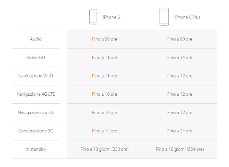Select iPhone 6 Navigazione 4G LTE value
Screen dimensions: 229x167
click(x=104, y=94)
